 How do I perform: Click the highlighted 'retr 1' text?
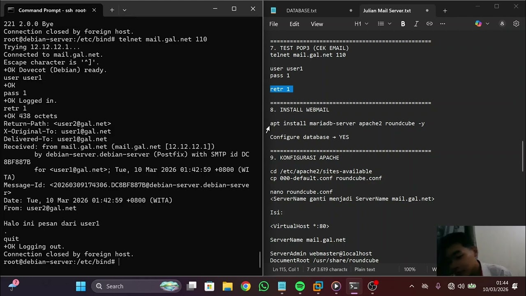tap(281, 89)
